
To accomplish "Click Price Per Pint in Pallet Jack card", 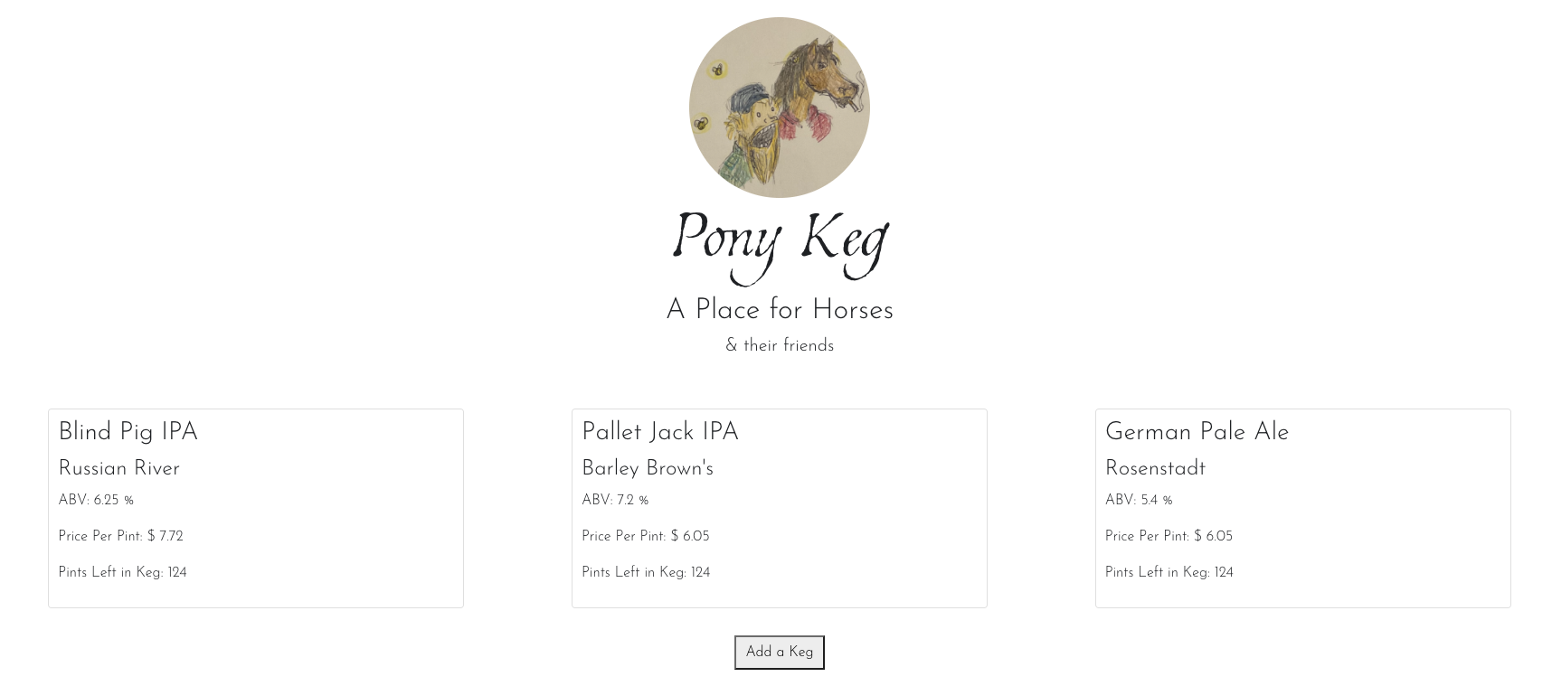I will (645, 537).
